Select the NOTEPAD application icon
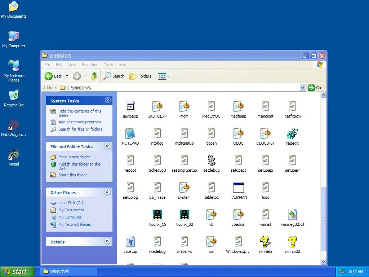The height and width of the screenshot is (277, 369). coord(130,133)
